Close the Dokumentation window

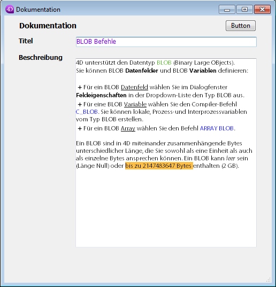(x=262, y=10)
